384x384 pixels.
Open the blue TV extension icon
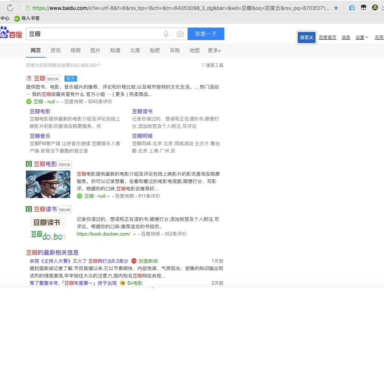(352, 8)
